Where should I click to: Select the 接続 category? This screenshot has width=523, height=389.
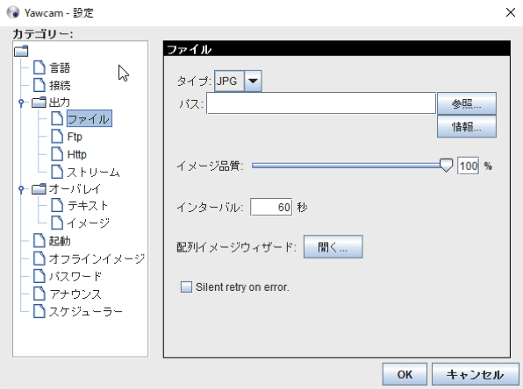[x=60, y=86]
